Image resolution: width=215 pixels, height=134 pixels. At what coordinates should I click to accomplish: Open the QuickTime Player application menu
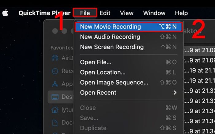[45, 13]
